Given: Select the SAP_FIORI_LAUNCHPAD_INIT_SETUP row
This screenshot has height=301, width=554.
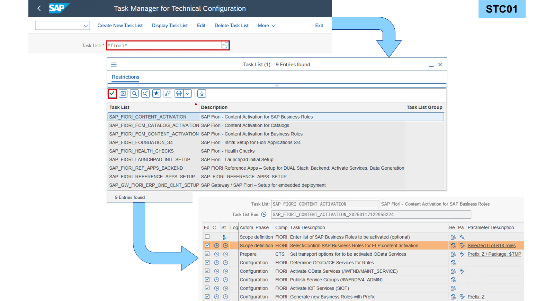Looking at the screenshot, I should click(x=276, y=159).
